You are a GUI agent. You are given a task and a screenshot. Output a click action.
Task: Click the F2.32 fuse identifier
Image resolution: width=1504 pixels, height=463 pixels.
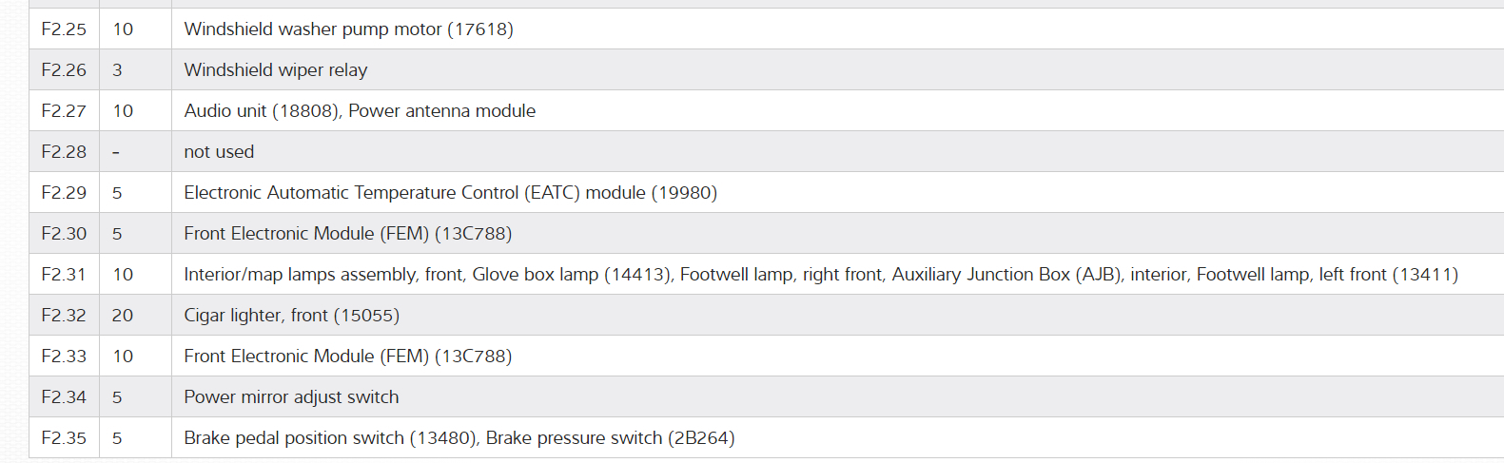click(64, 316)
